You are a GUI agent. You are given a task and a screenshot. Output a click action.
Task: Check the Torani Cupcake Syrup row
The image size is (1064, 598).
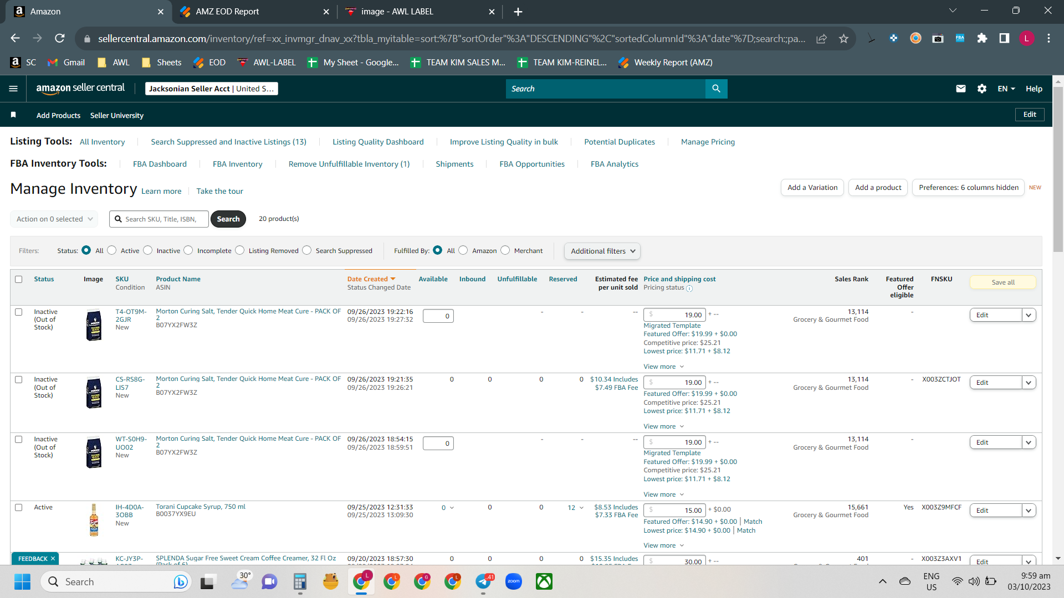click(19, 508)
